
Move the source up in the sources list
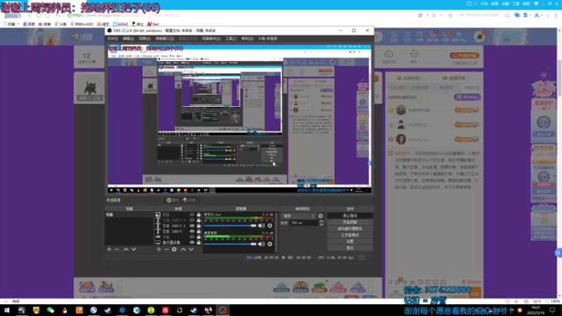point(183,249)
